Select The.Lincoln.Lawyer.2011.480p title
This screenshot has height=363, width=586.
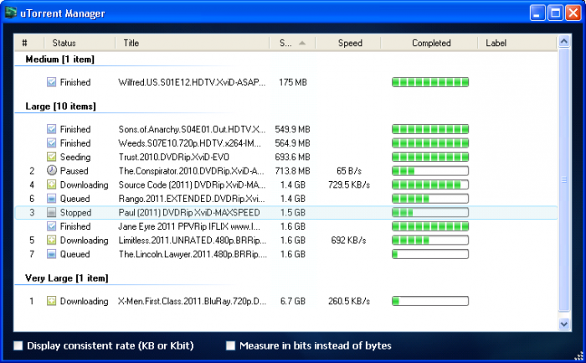(x=193, y=254)
